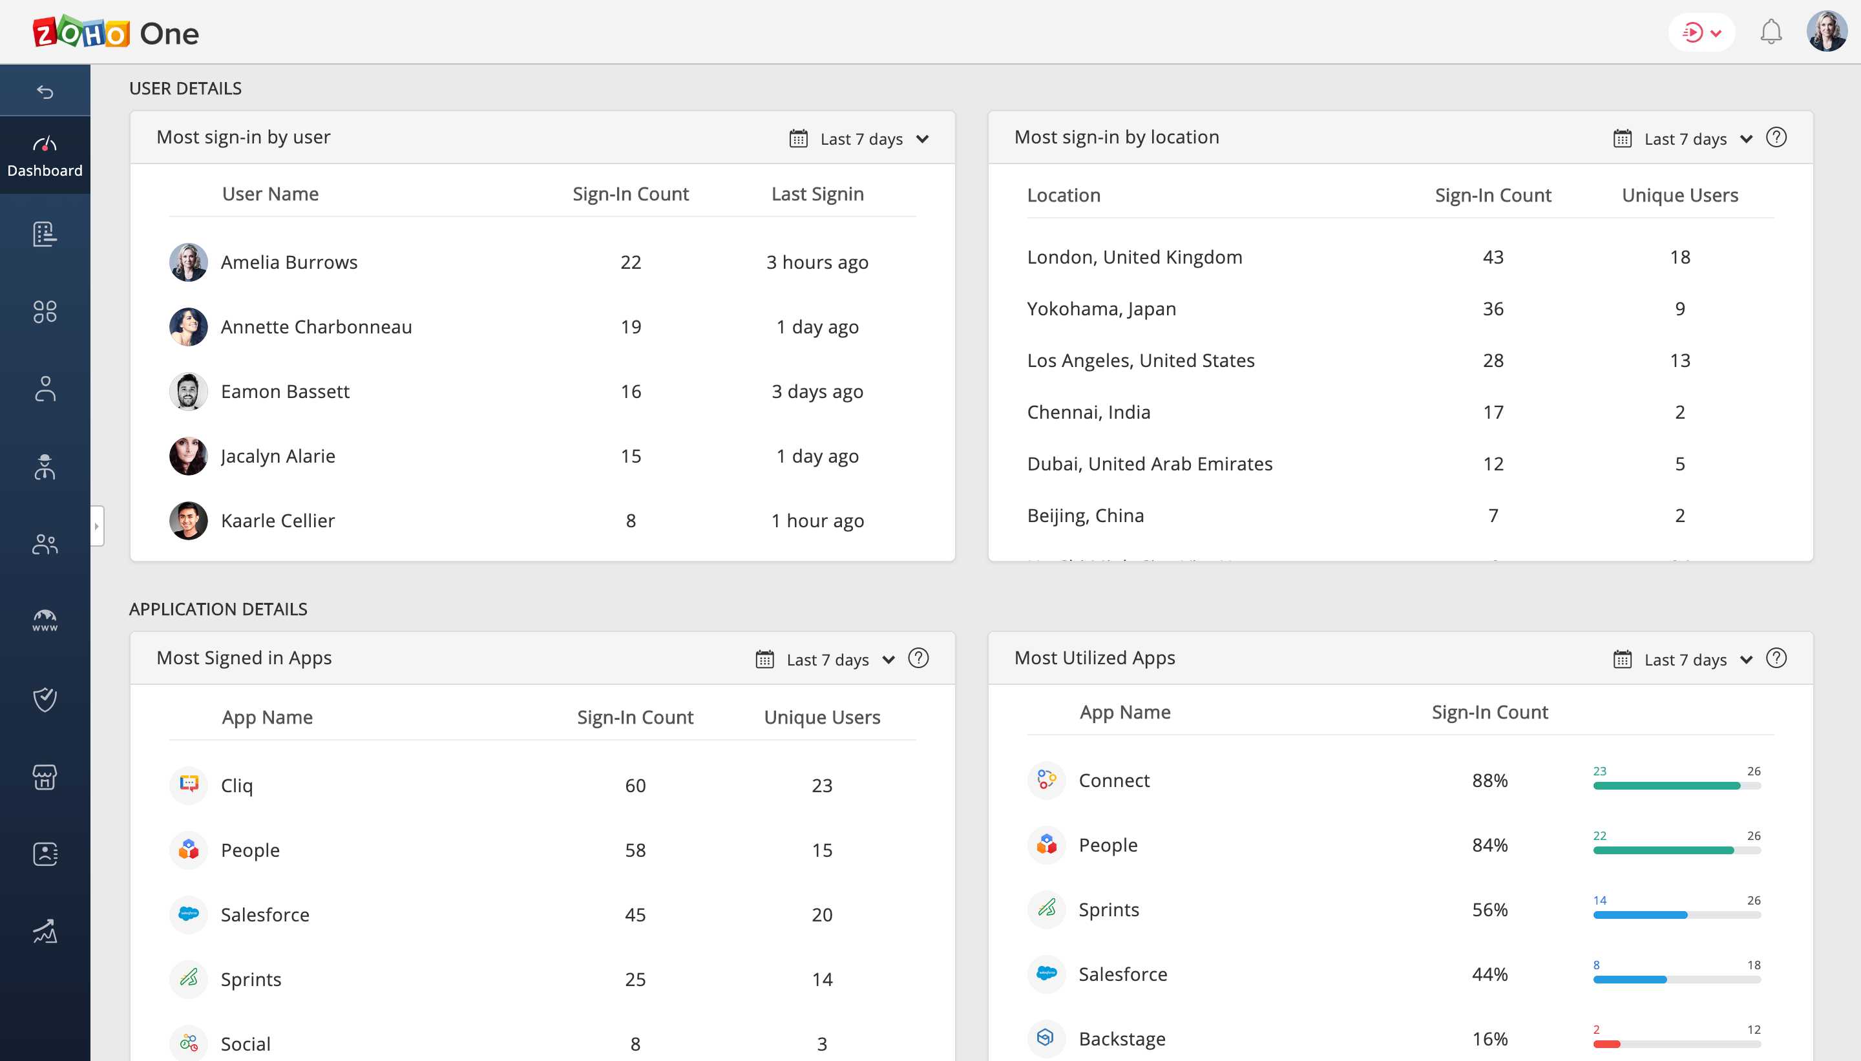Select the Groups icon in the sidebar

pyautogui.click(x=45, y=543)
